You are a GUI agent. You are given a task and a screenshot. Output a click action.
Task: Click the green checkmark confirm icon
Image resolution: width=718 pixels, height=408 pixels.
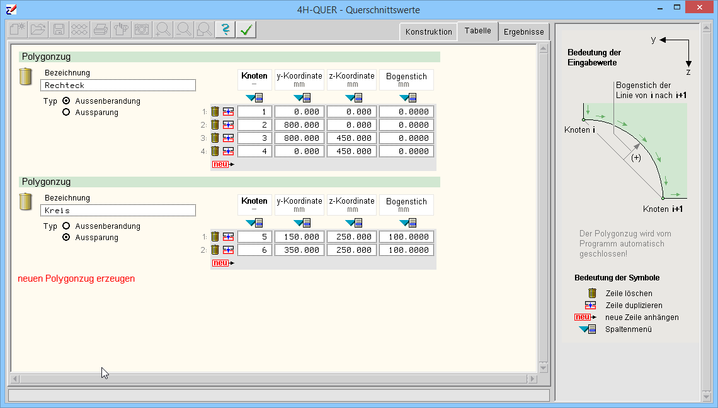coord(246,29)
